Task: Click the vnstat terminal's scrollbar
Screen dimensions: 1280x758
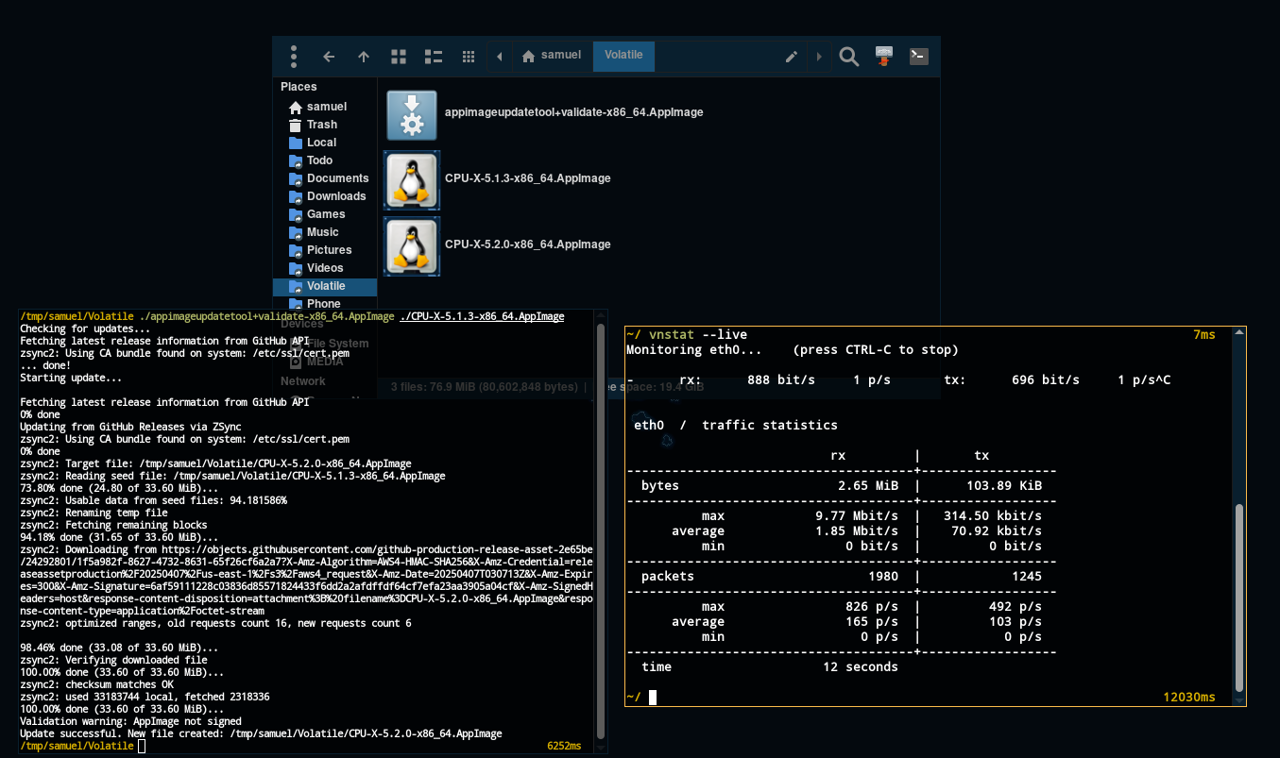Action: [1240, 598]
